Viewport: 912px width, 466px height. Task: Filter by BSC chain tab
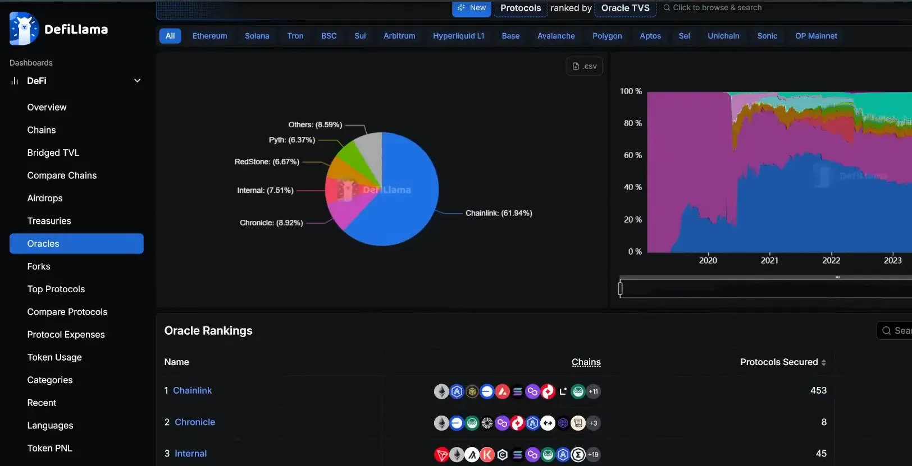tap(329, 36)
